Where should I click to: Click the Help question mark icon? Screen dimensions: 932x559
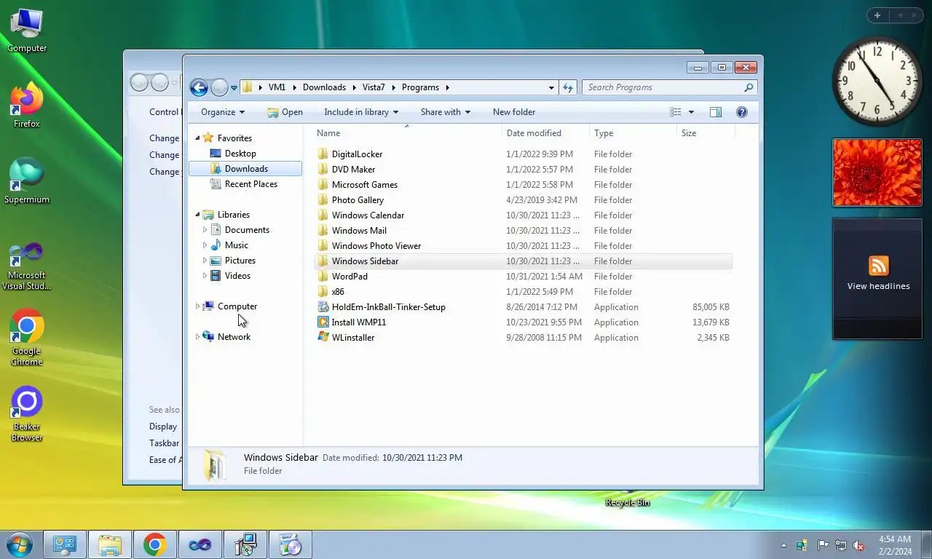click(x=742, y=112)
